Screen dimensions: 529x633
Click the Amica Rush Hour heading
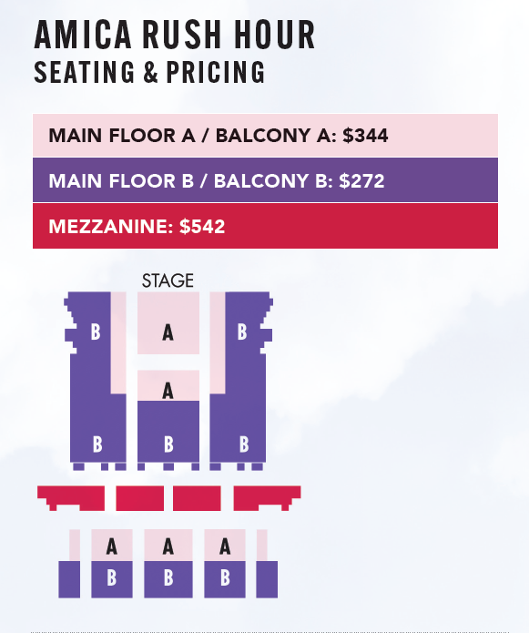click(x=174, y=36)
